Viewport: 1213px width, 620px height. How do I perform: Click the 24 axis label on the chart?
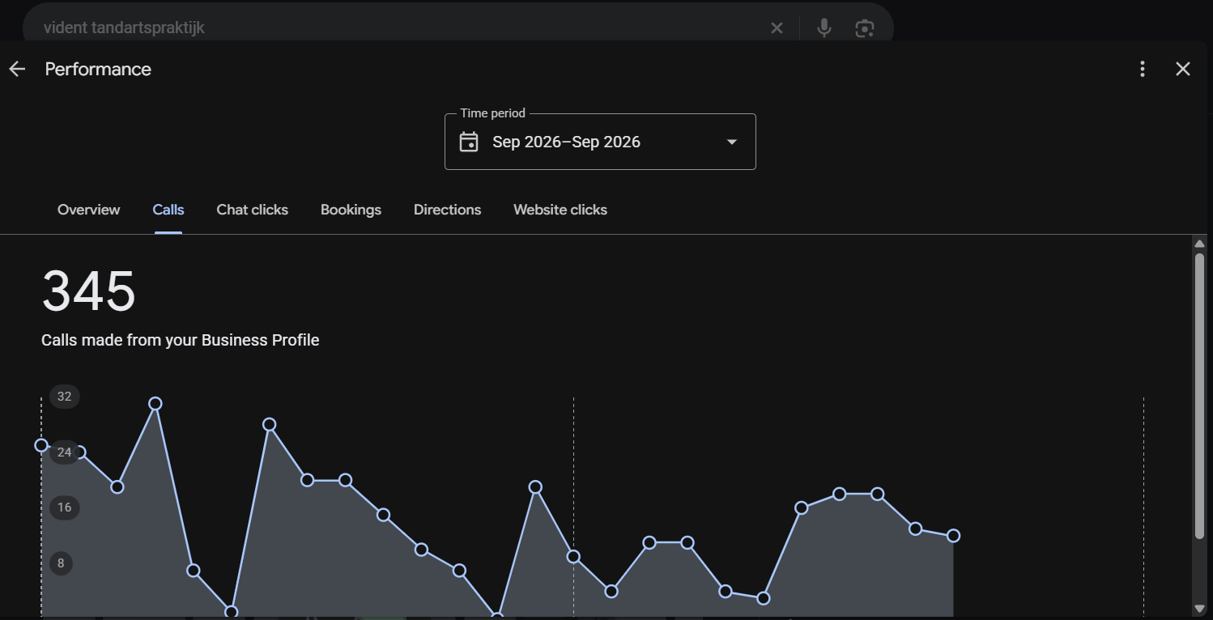click(x=65, y=452)
